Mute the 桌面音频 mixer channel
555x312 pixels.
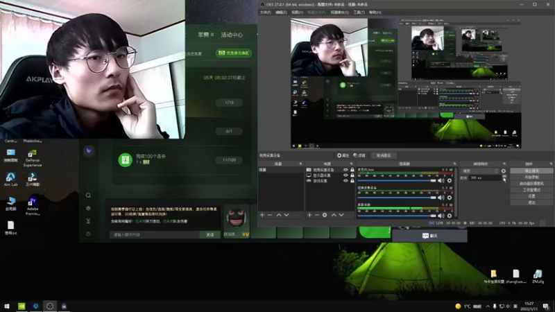click(x=441, y=216)
